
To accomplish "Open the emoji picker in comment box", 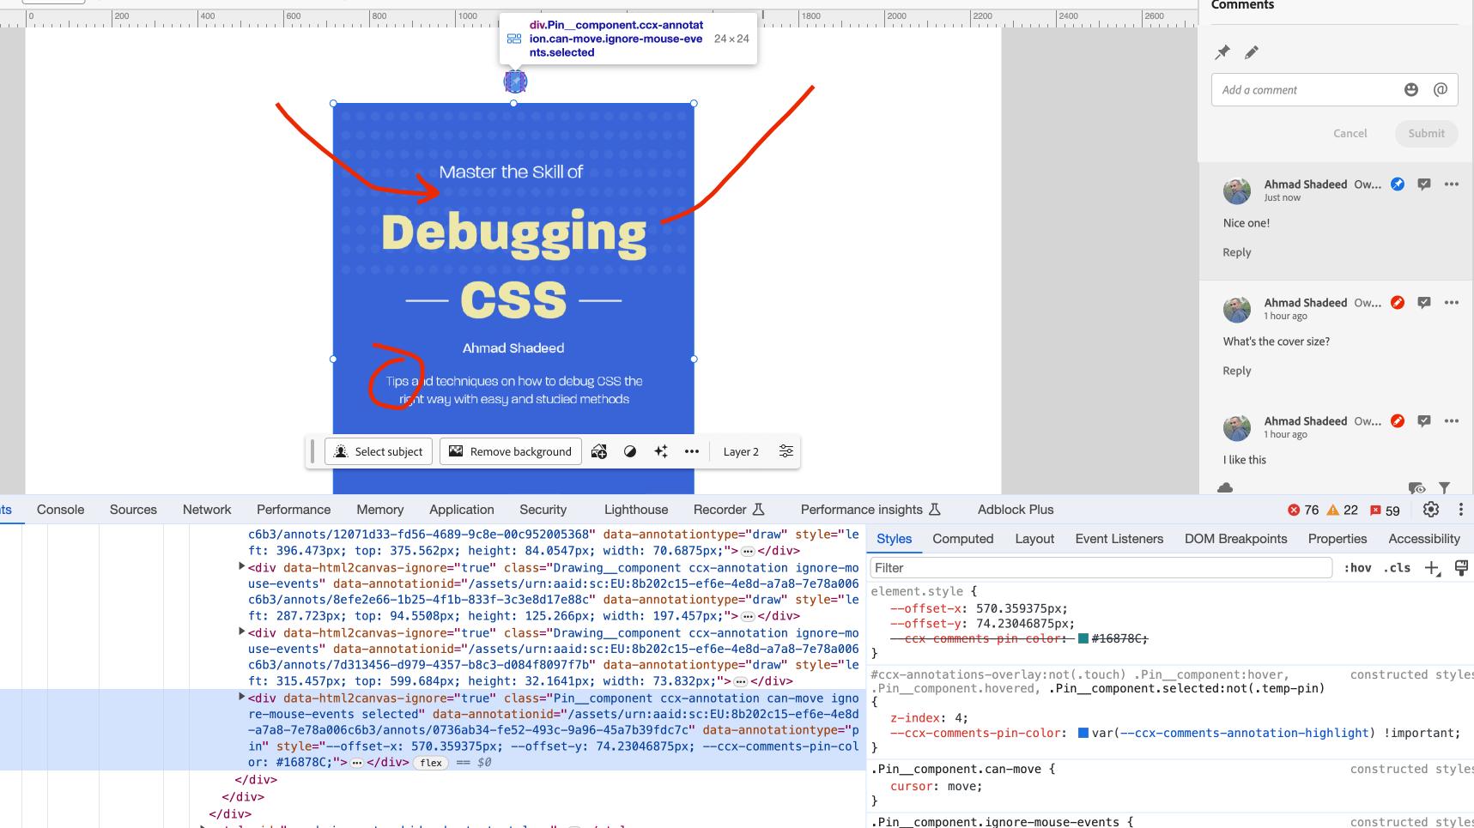I will [1410, 90].
